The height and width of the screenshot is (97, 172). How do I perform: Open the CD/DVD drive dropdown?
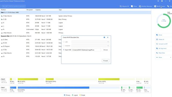point(91,46)
